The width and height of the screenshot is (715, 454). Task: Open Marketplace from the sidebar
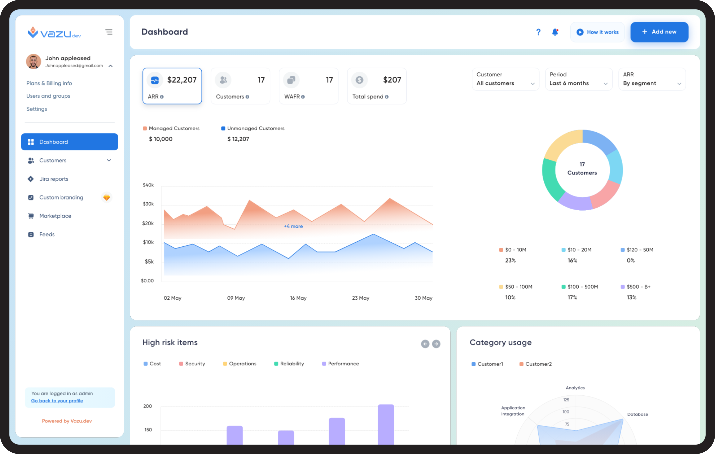click(55, 216)
